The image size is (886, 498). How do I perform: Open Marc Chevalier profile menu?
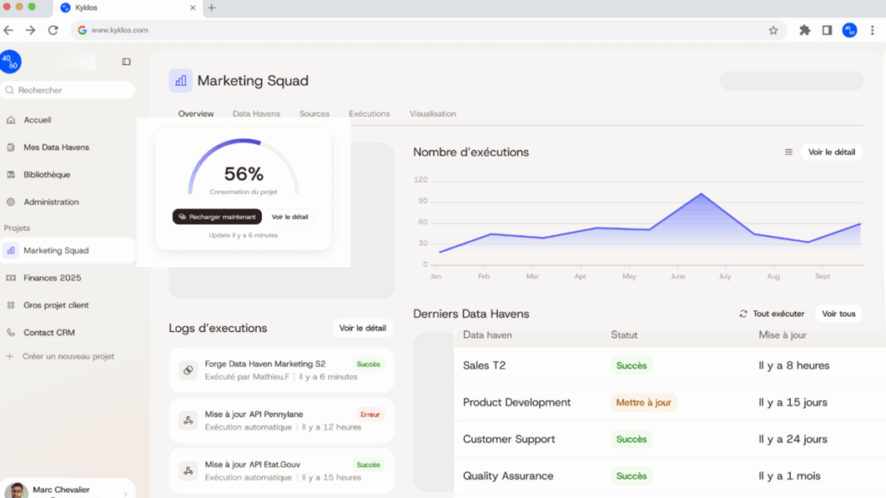pyautogui.click(x=67, y=490)
